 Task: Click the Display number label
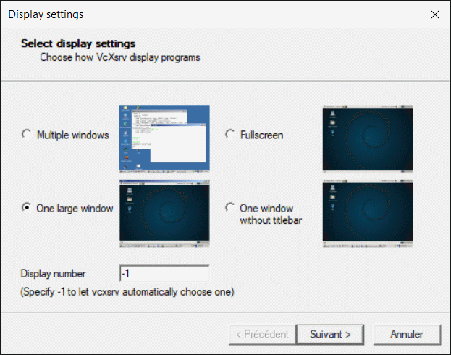pos(54,274)
